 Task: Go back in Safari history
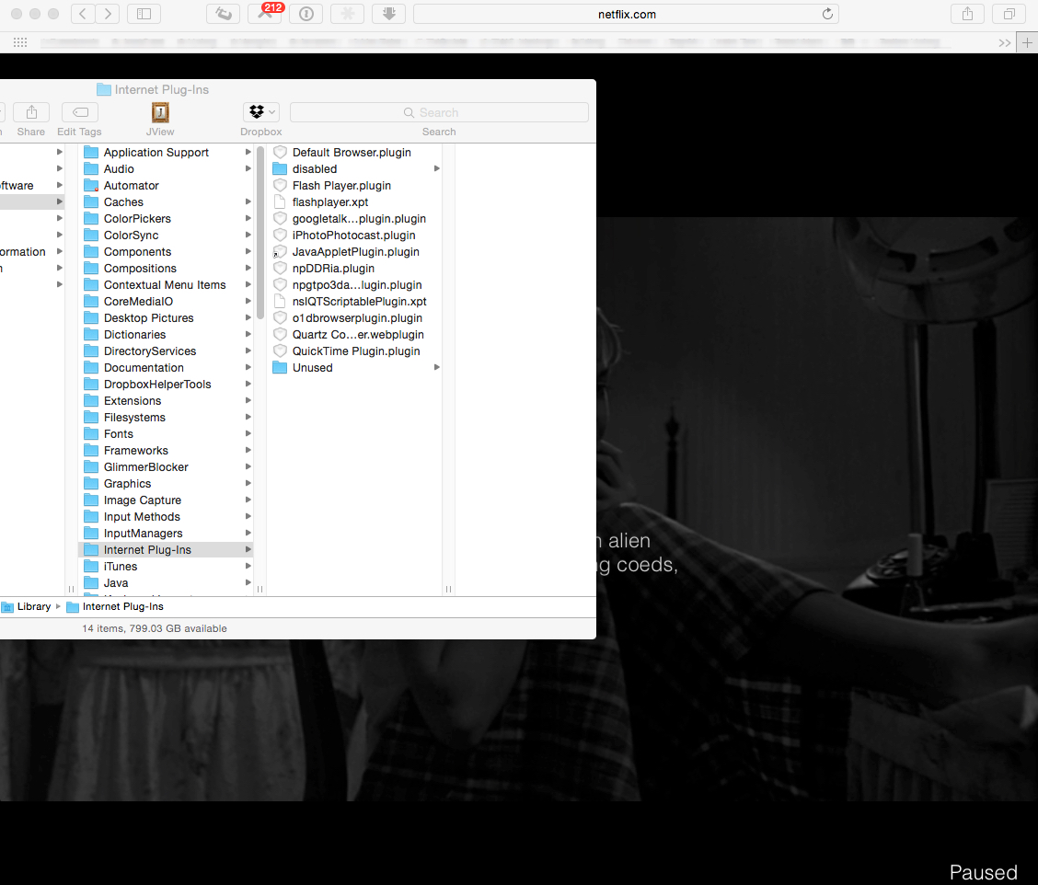83,14
